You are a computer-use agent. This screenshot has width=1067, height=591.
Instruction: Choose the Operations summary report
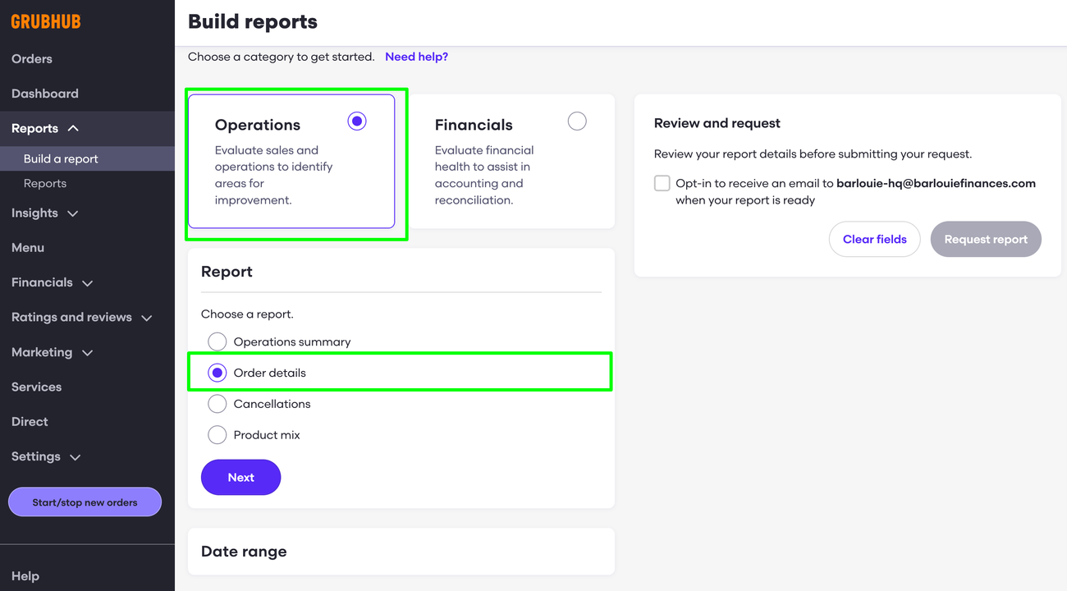(x=217, y=341)
